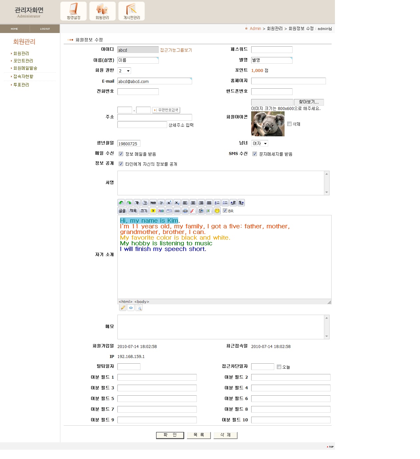The width and height of the screenshot is (420, 459).
Task: Click the undo arrow in editor toolbar
Action: tap(121, 203)
